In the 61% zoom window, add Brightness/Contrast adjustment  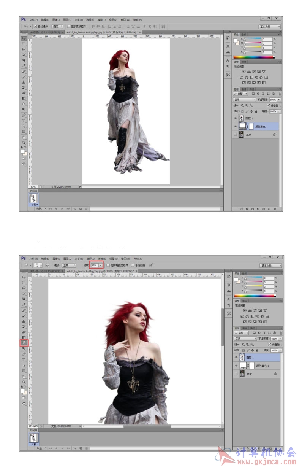pos(244,72)
